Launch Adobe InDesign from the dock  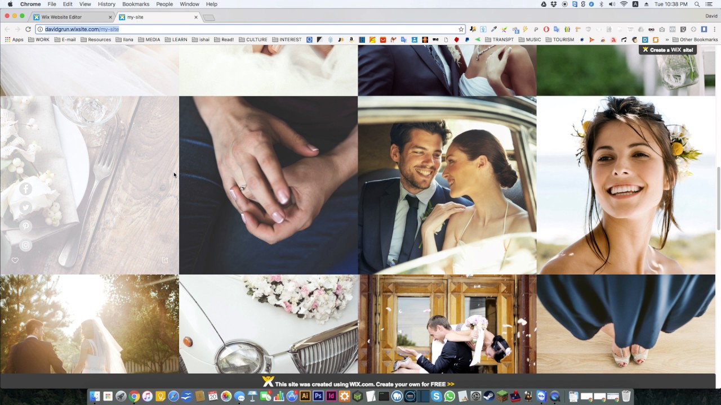[x=331, y=396]
